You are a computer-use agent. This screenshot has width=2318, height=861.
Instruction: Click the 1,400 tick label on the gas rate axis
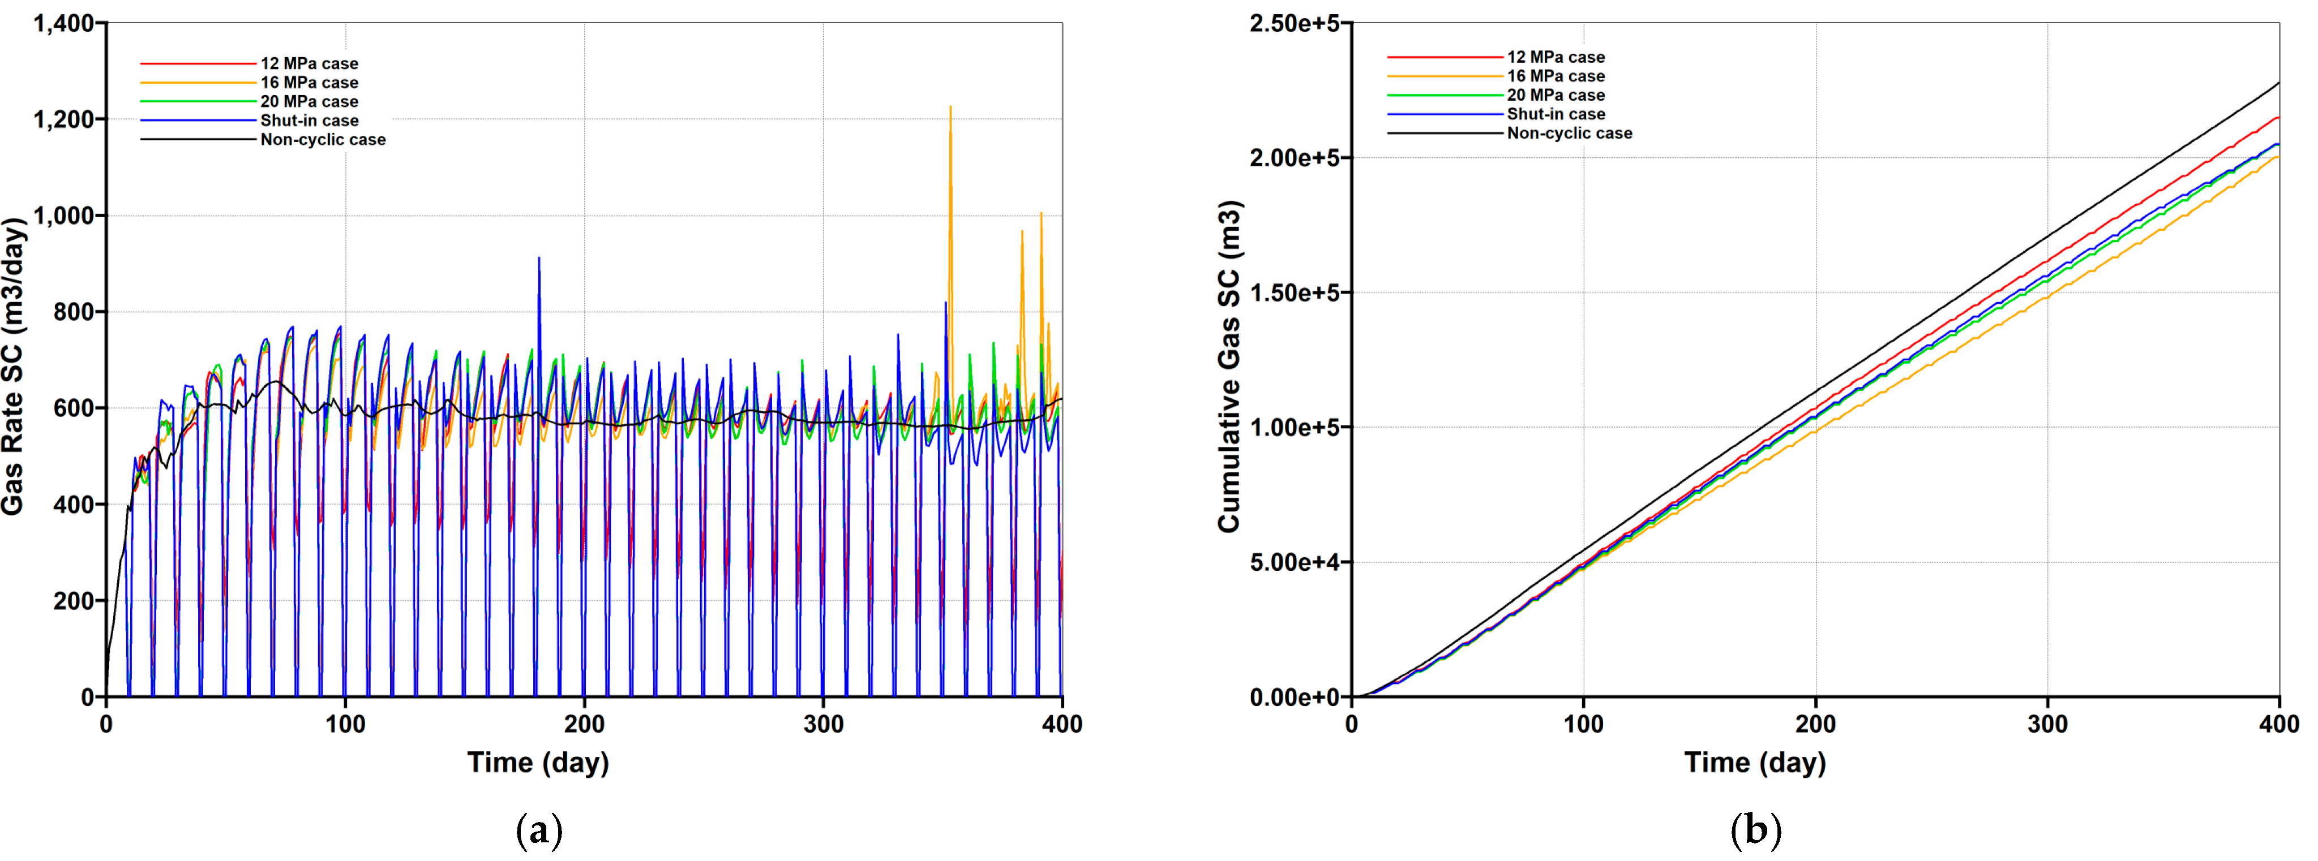[x=63, y=23]
